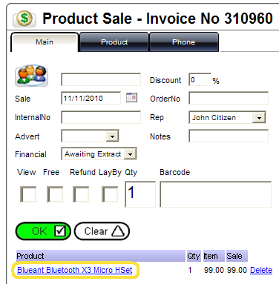Screen dimensions: 279x284
Task: Tick the View checkbox
Action: 28,194
